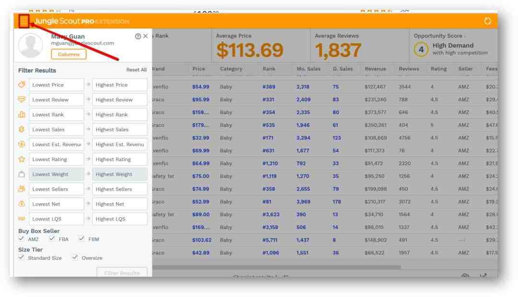
Task: Click the horizontal scrollbar under the table
Action: pyautogui.click(x=277, y=267)
